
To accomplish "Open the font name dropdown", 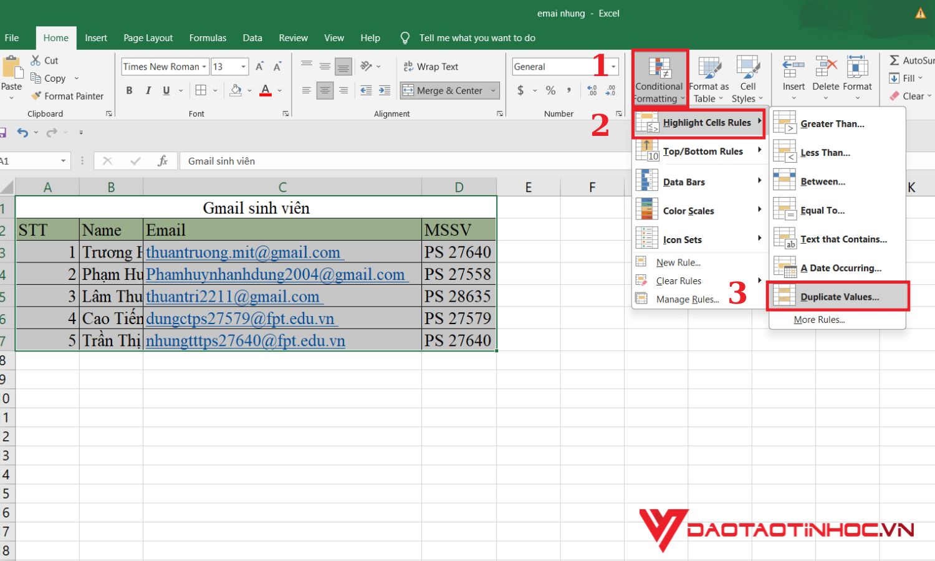I will click(204, 67).
